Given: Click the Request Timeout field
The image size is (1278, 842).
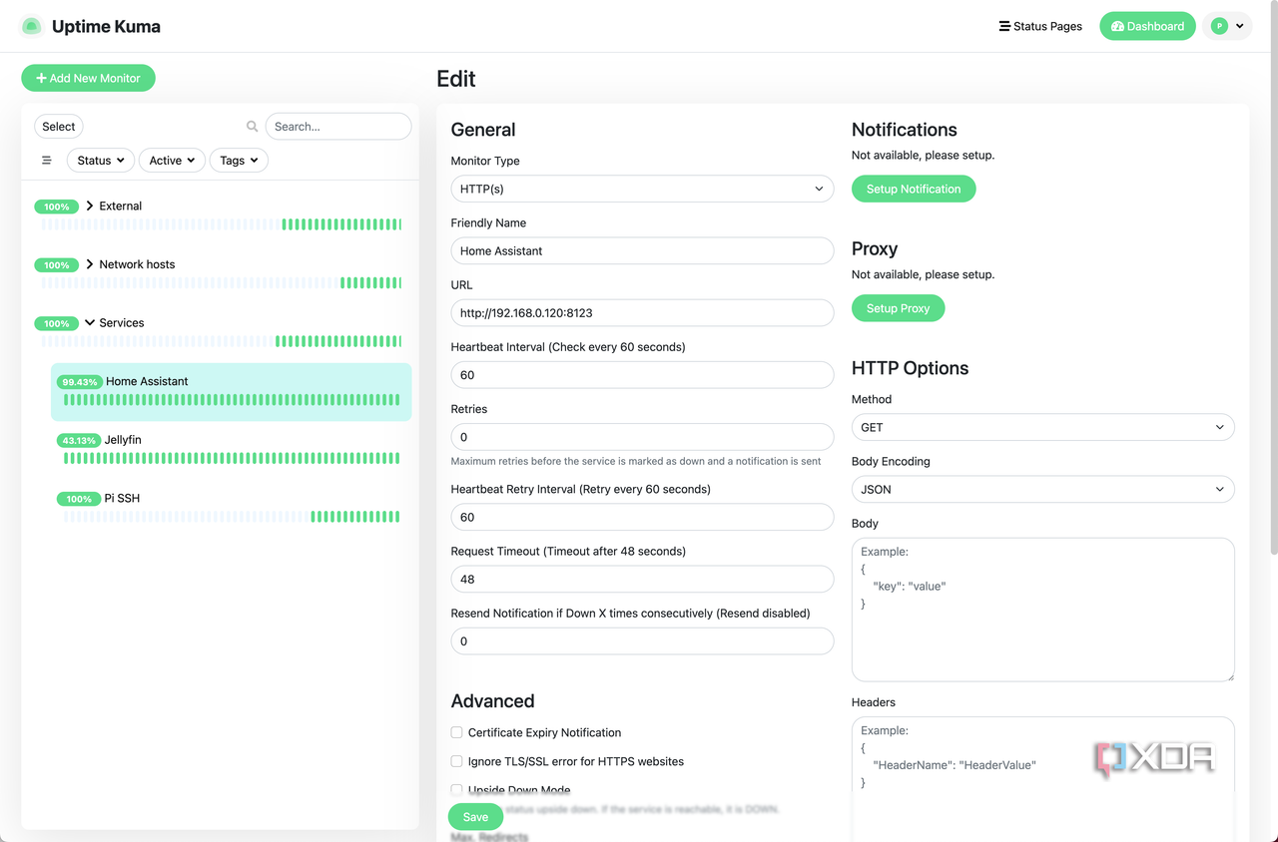Looking at the screenshot, I should point(642,579).
